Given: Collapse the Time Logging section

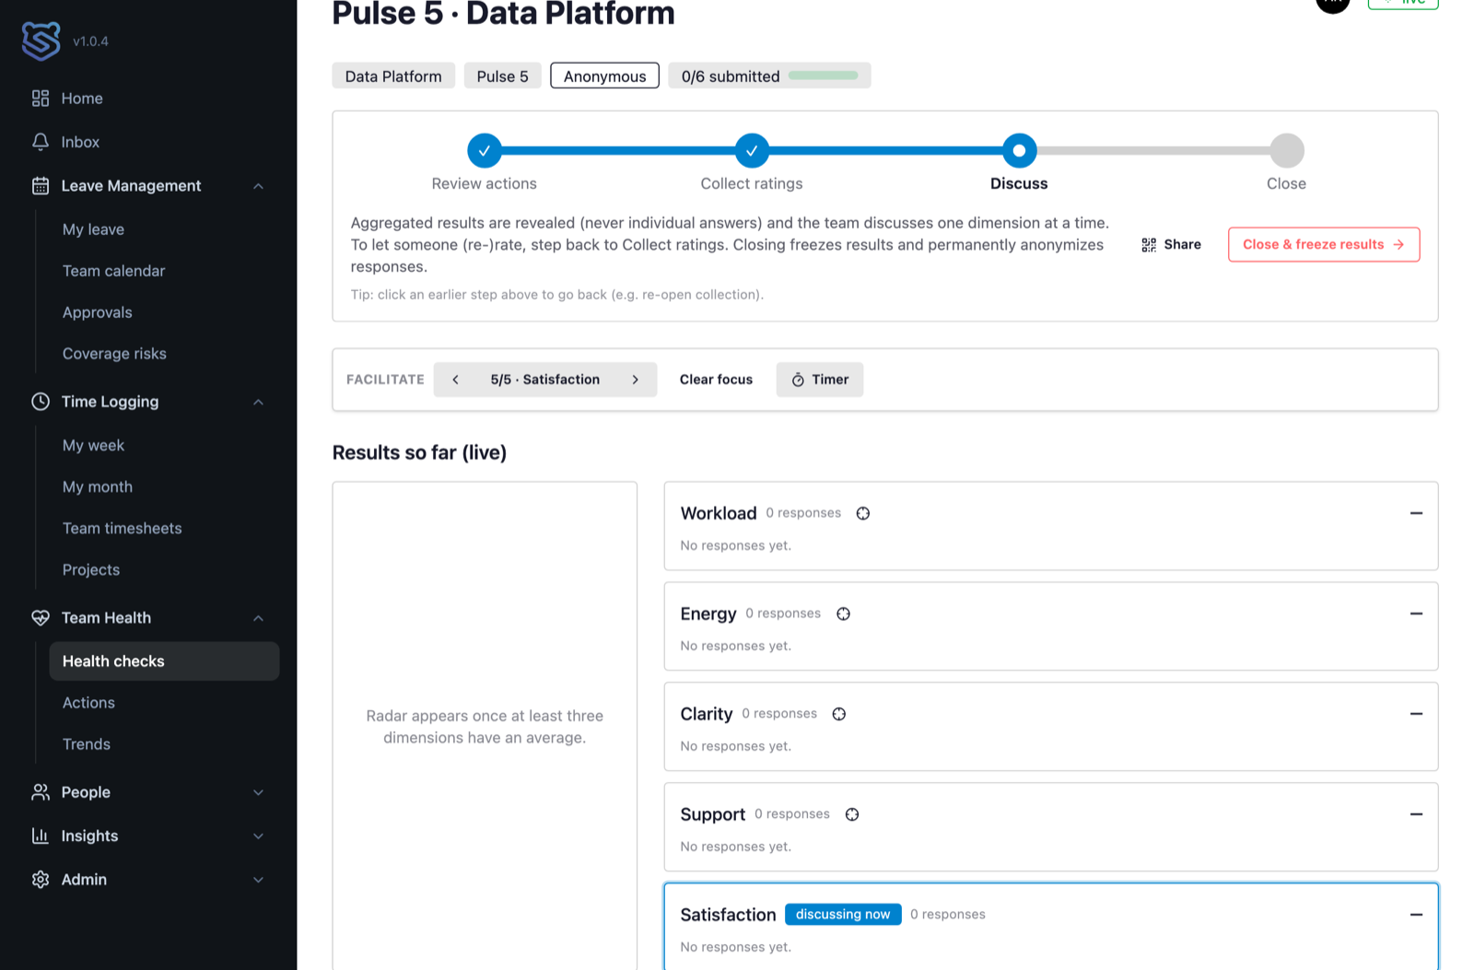Looking at the screenshot, I should pyautogui.click(x=259, y=402).
